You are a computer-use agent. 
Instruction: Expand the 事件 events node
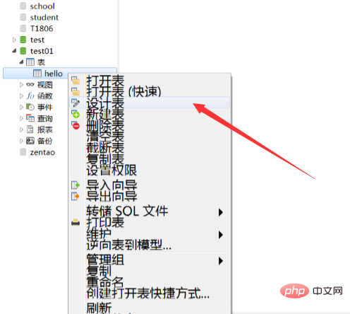click(21, 107)
